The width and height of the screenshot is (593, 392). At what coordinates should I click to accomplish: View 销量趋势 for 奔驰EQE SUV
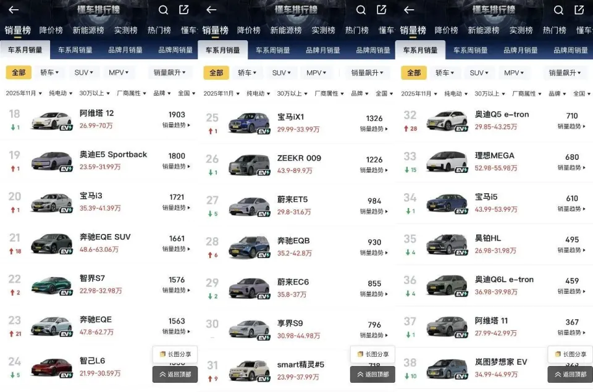click(177, 249)
